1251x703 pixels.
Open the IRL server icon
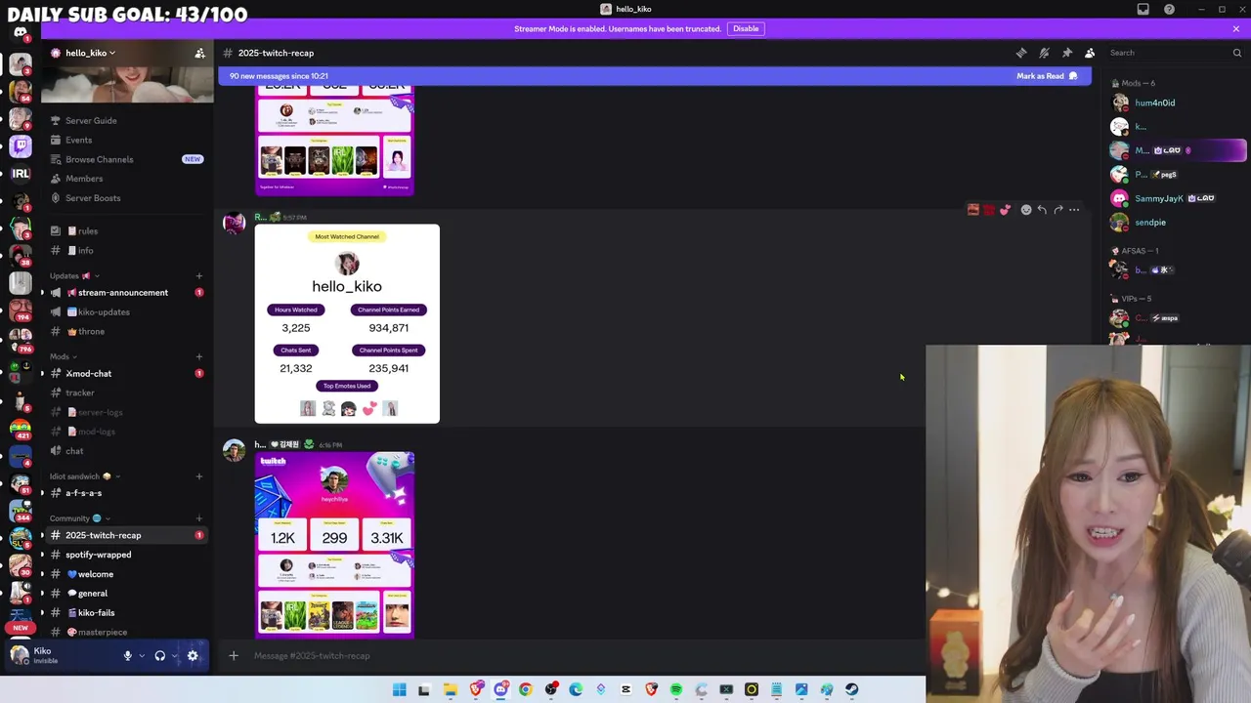click(x=21, y=174)
